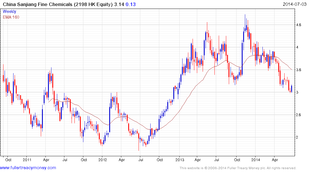Click the www.fullertreacymoney.com link
Image resolution: width=309 pixels, height=172 pixels.
tap(28, 168)
